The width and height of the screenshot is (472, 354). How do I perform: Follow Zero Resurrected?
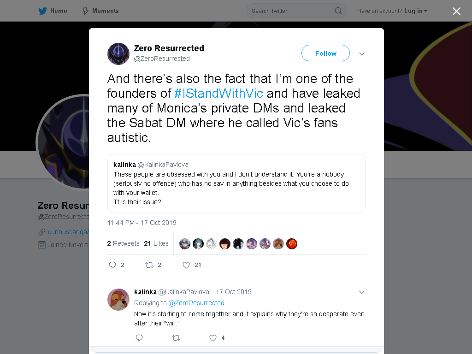point(325,53)
